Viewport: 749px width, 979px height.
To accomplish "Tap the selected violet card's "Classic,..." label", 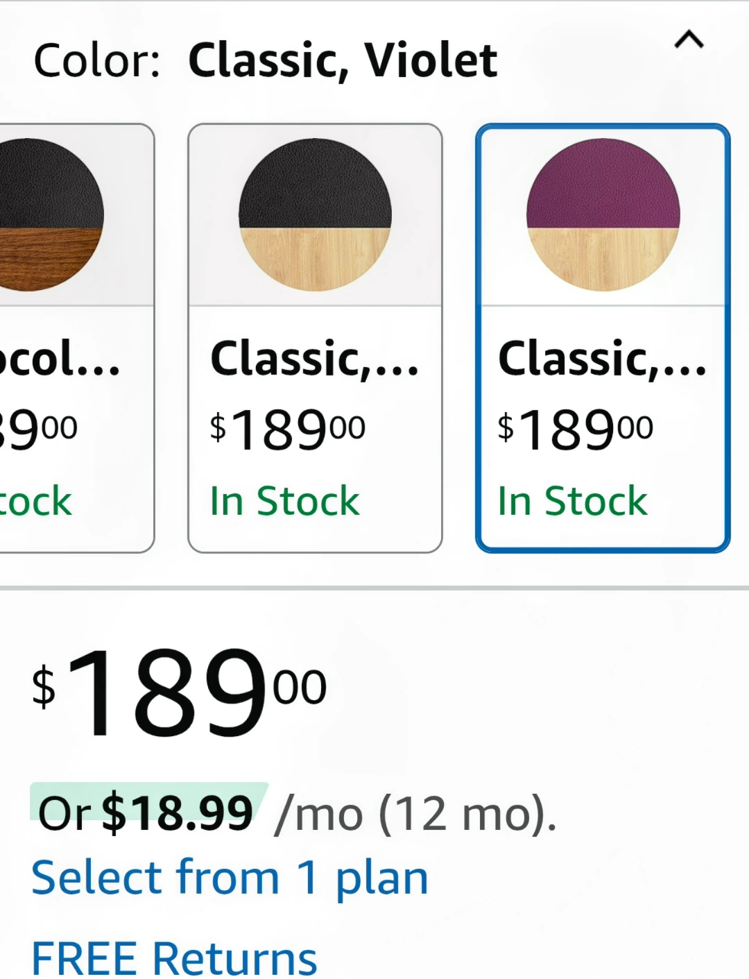I will (602, 359).
